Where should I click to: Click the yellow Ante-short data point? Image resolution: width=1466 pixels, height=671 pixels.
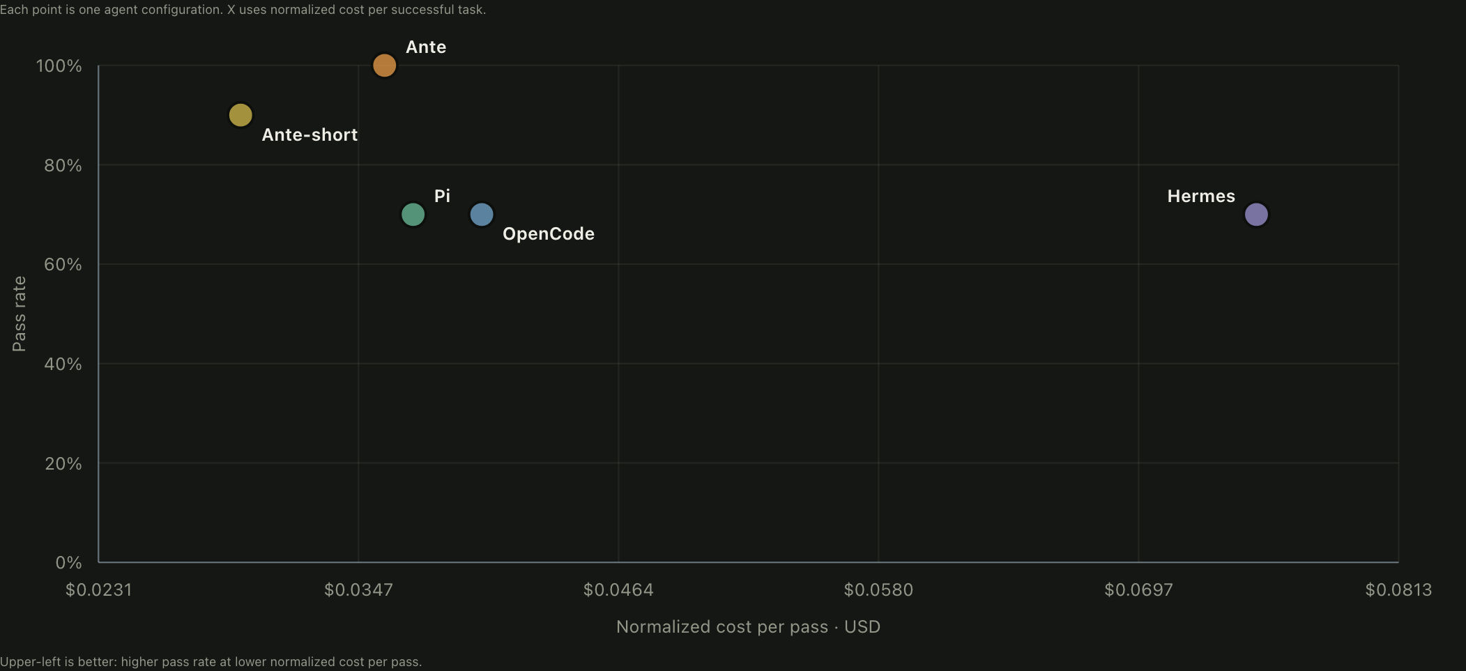(x=240, y=115)
